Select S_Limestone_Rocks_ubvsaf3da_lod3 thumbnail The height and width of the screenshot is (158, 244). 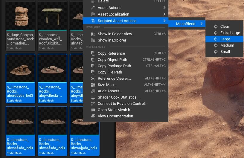click(52, 121)
